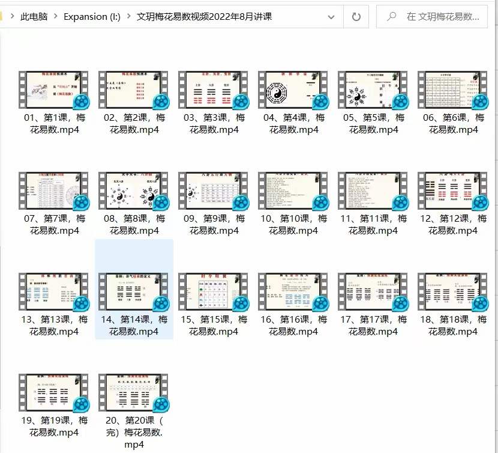Navigate to 此电脑 via breadcrumb
Viewport: 498px width, 453px height.
point(33,17)
